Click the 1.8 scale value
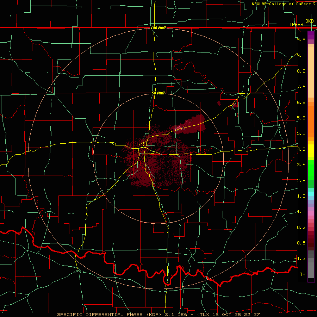This screenshot has height=317, width=317. point(301,196)
